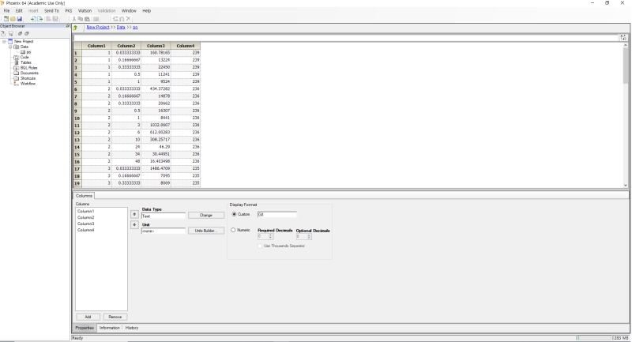
Task: Pin the Object Browser panel
Action: (x=68, y=26)
